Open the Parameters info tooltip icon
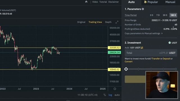This screenshot has width=180, height=101. [143, 9]
